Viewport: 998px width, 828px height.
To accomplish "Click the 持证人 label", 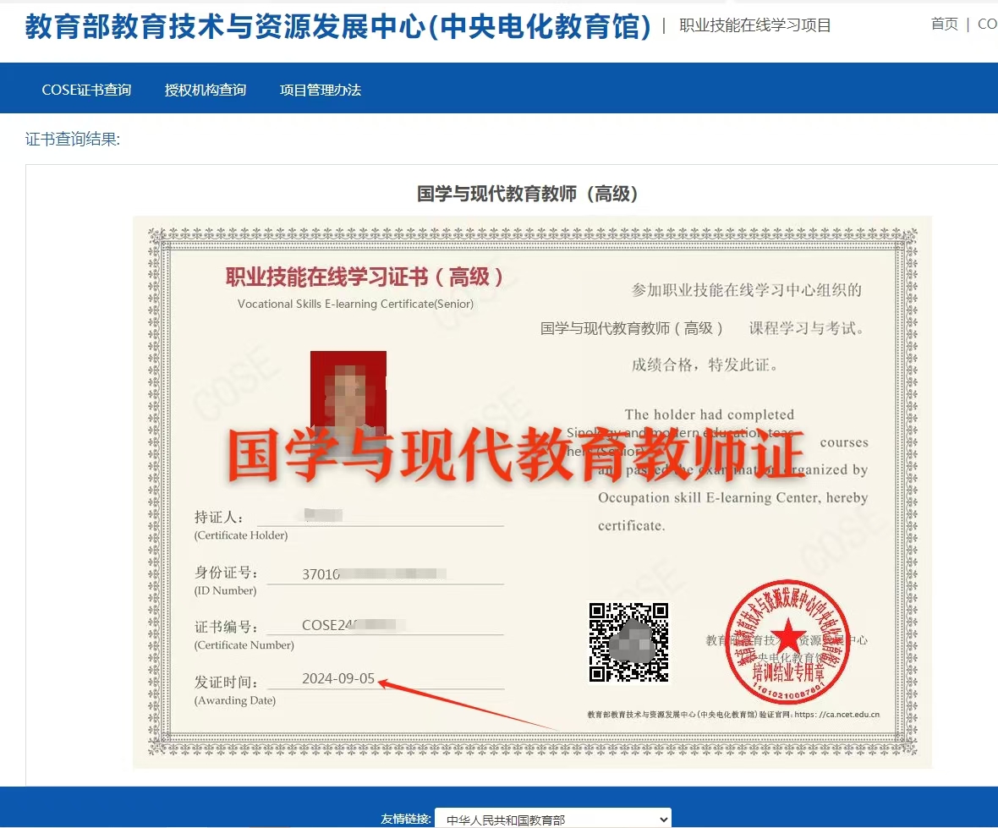I will coord(218,517).
